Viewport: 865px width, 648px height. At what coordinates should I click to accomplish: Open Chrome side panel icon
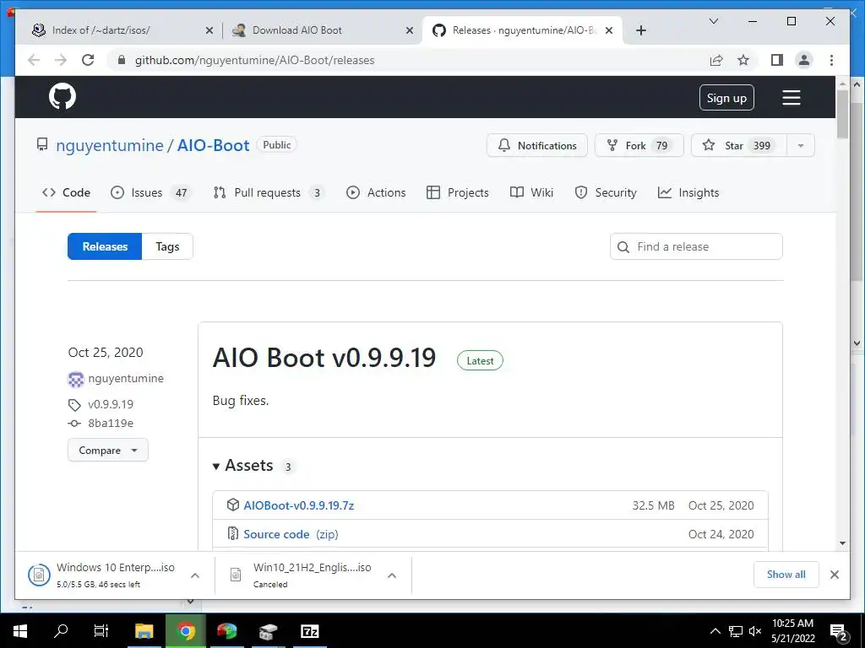tap(777, 60)
